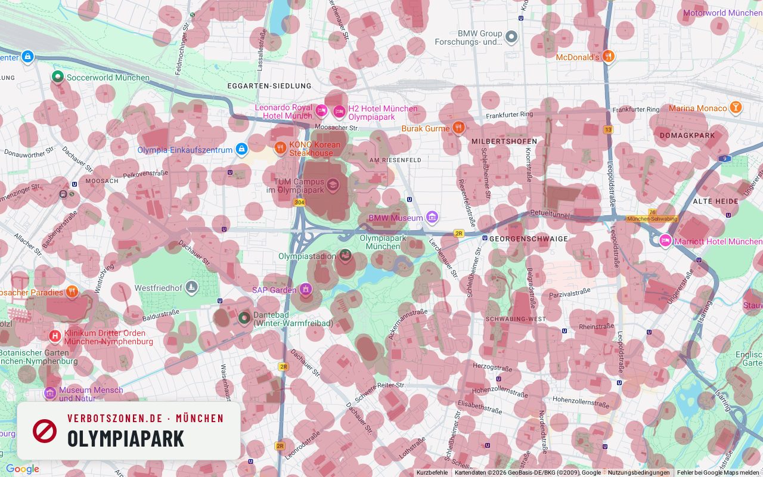Screen dimensions: 763x477
Task: Select the Marina Monaco bar icon
Action: click(x=736, y=108)
